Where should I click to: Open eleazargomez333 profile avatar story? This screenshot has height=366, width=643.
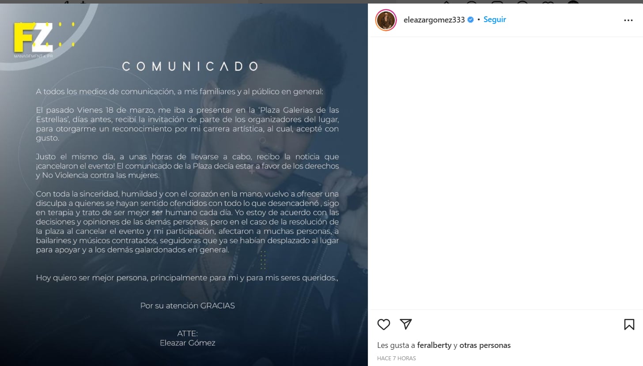[x=386, y=20]
